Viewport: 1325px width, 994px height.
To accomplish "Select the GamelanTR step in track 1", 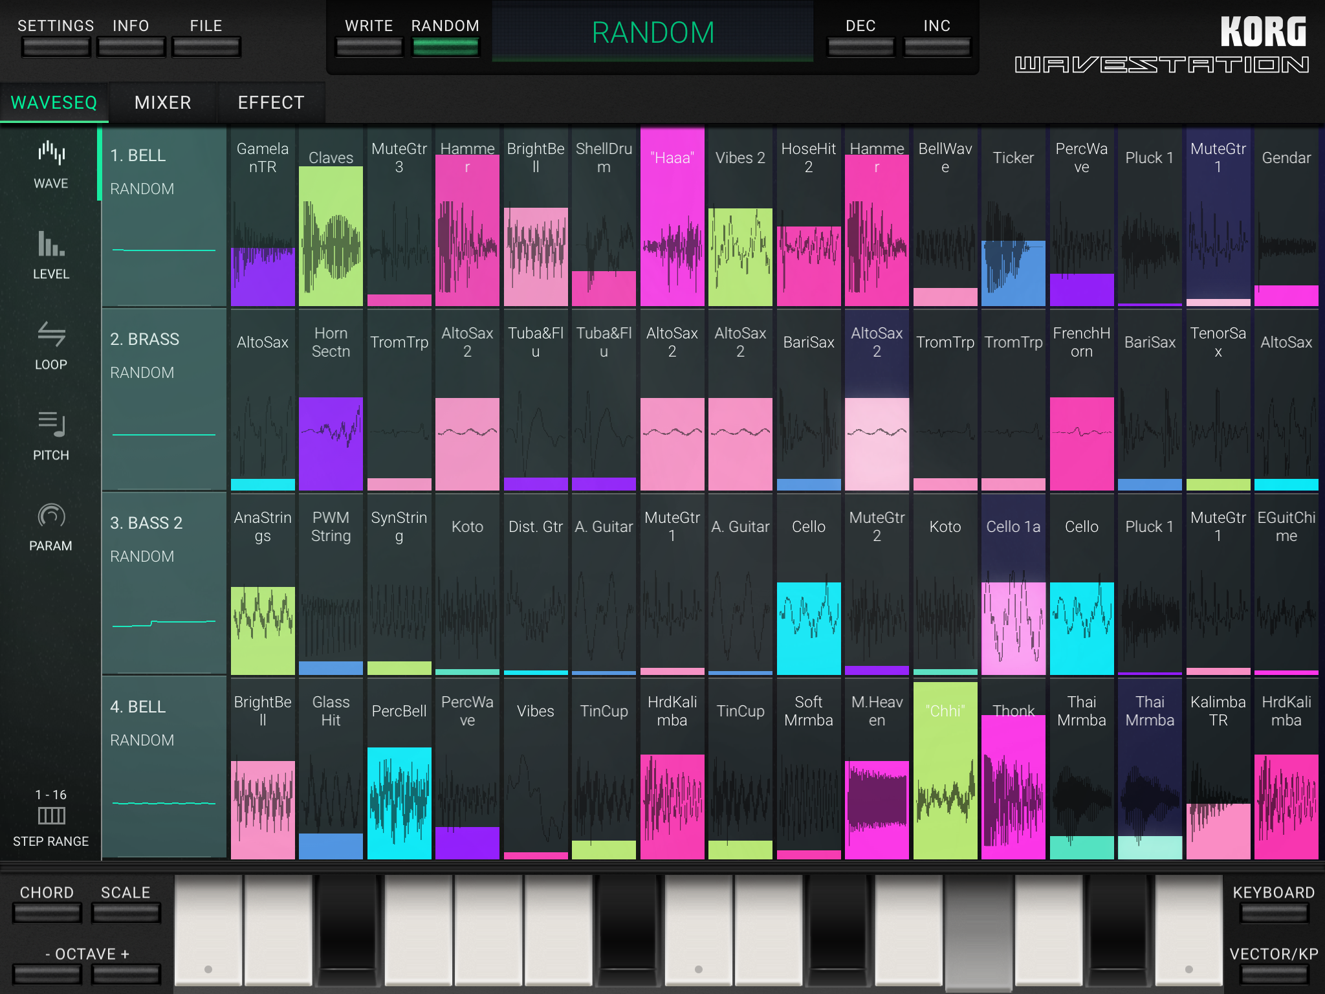I will coord(263,216).
